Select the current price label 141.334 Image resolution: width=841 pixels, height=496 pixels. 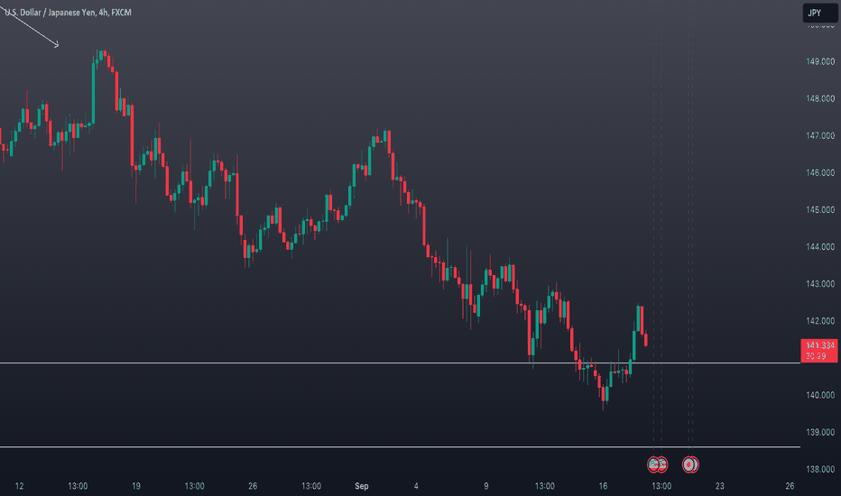819,351
